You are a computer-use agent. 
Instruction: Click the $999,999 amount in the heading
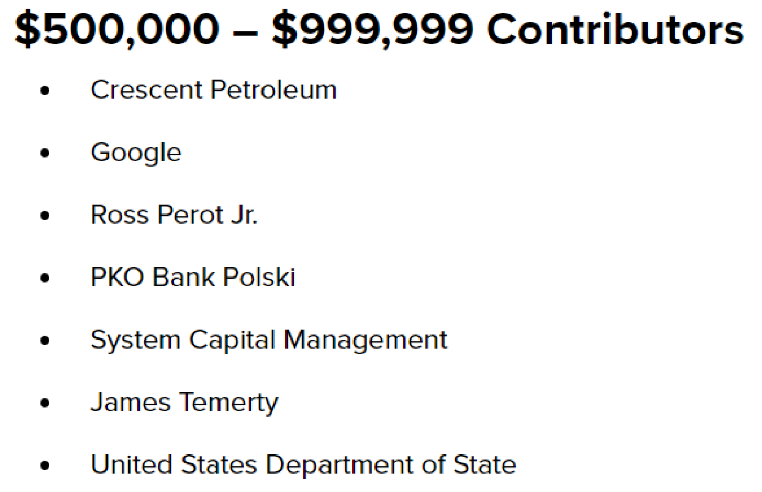pos(372,29)
